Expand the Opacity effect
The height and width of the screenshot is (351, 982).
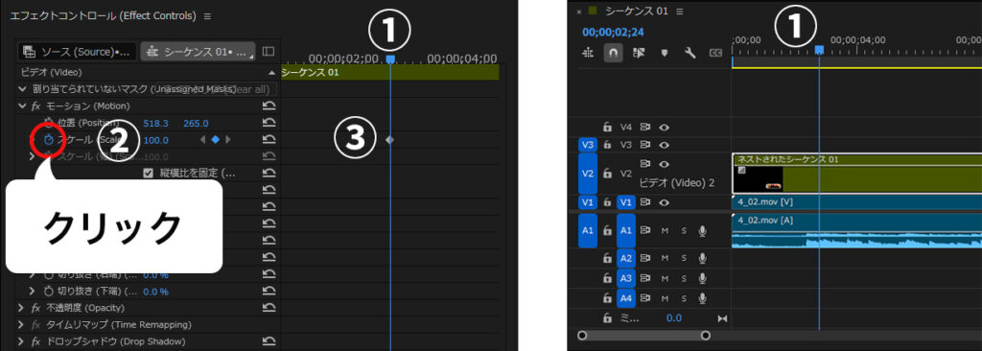click(21, 308)
